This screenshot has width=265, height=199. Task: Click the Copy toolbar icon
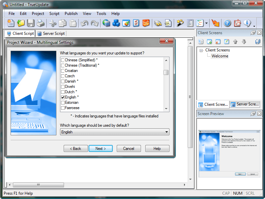click(63, 23)
